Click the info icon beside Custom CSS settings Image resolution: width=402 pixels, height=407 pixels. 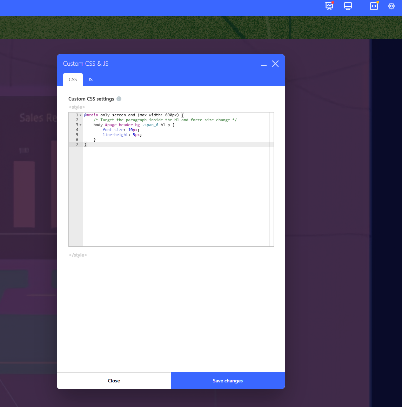pyautogui.click(x=119, y=99)
